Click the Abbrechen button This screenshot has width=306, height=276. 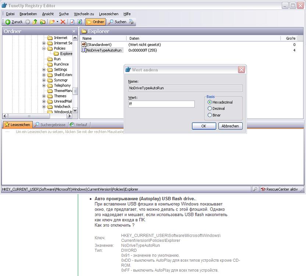coord(230,126)
